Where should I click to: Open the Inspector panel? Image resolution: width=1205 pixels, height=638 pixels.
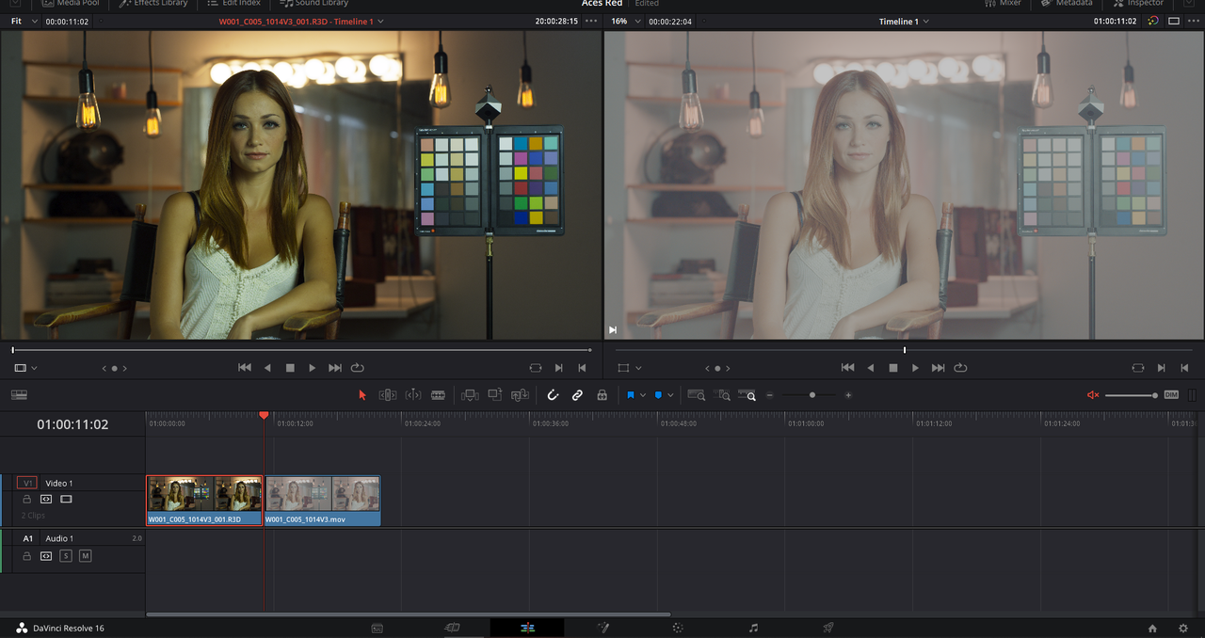tap(1137, 4)
